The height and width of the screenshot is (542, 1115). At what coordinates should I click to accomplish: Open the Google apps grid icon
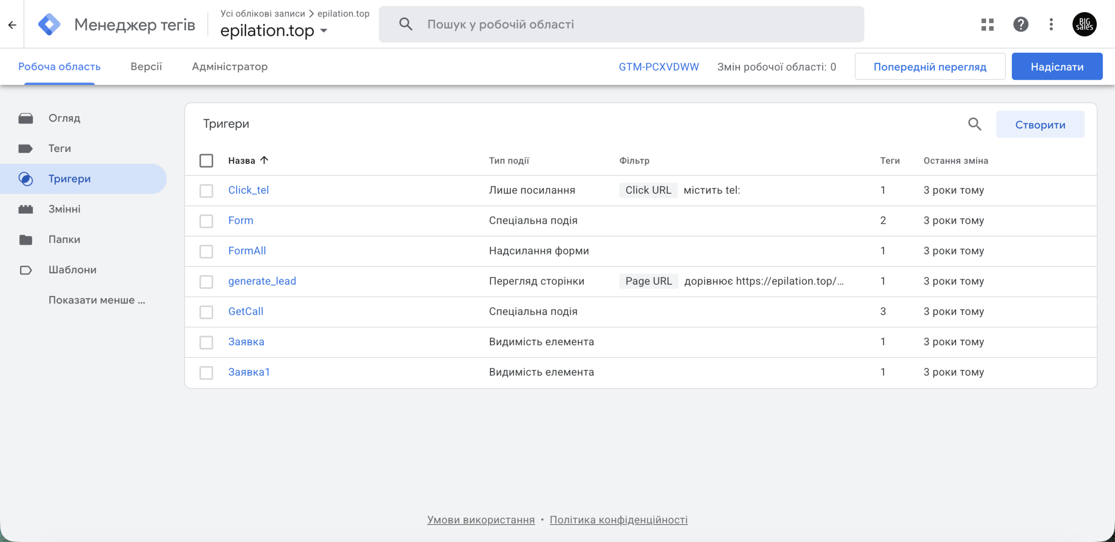pos(987,24)
